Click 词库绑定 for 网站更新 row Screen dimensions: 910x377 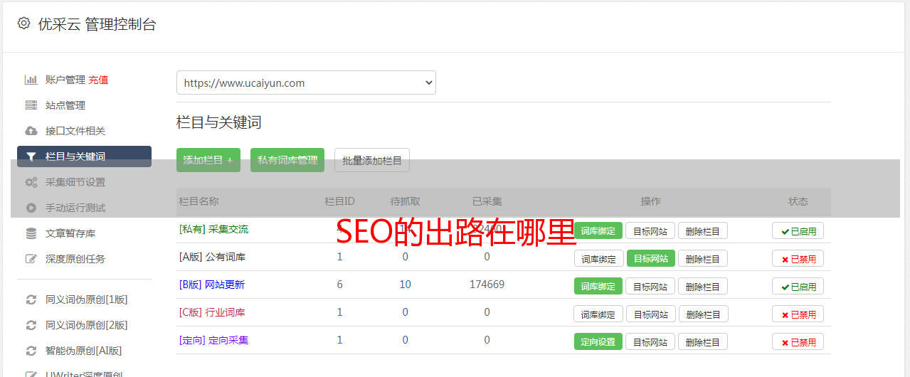pyautogui.click(x=598, y=286)
